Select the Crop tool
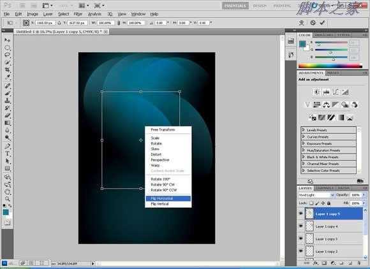This screenshot has height=269, width=370. (7, 70)
